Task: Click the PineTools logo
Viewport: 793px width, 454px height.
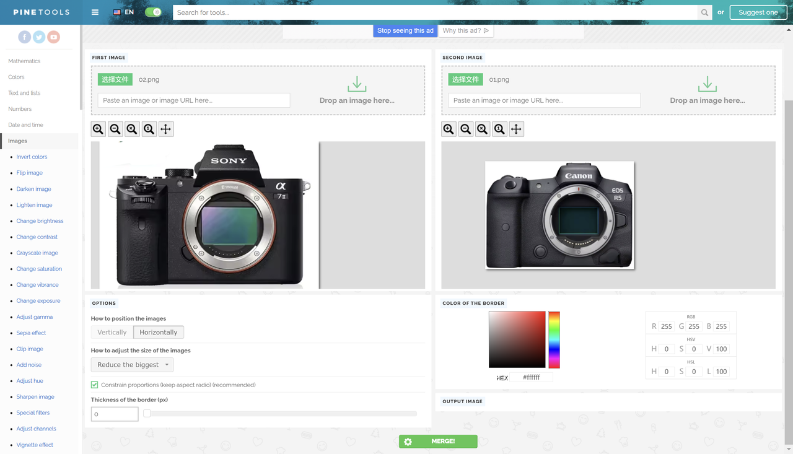Action: 42,12
